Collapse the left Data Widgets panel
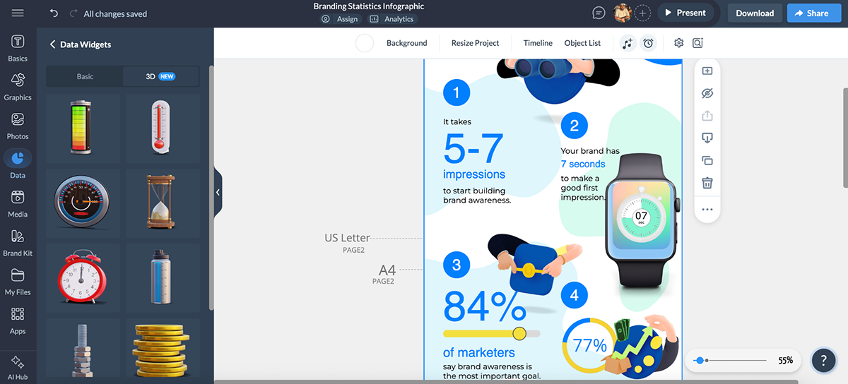 [x=218, y=192]
